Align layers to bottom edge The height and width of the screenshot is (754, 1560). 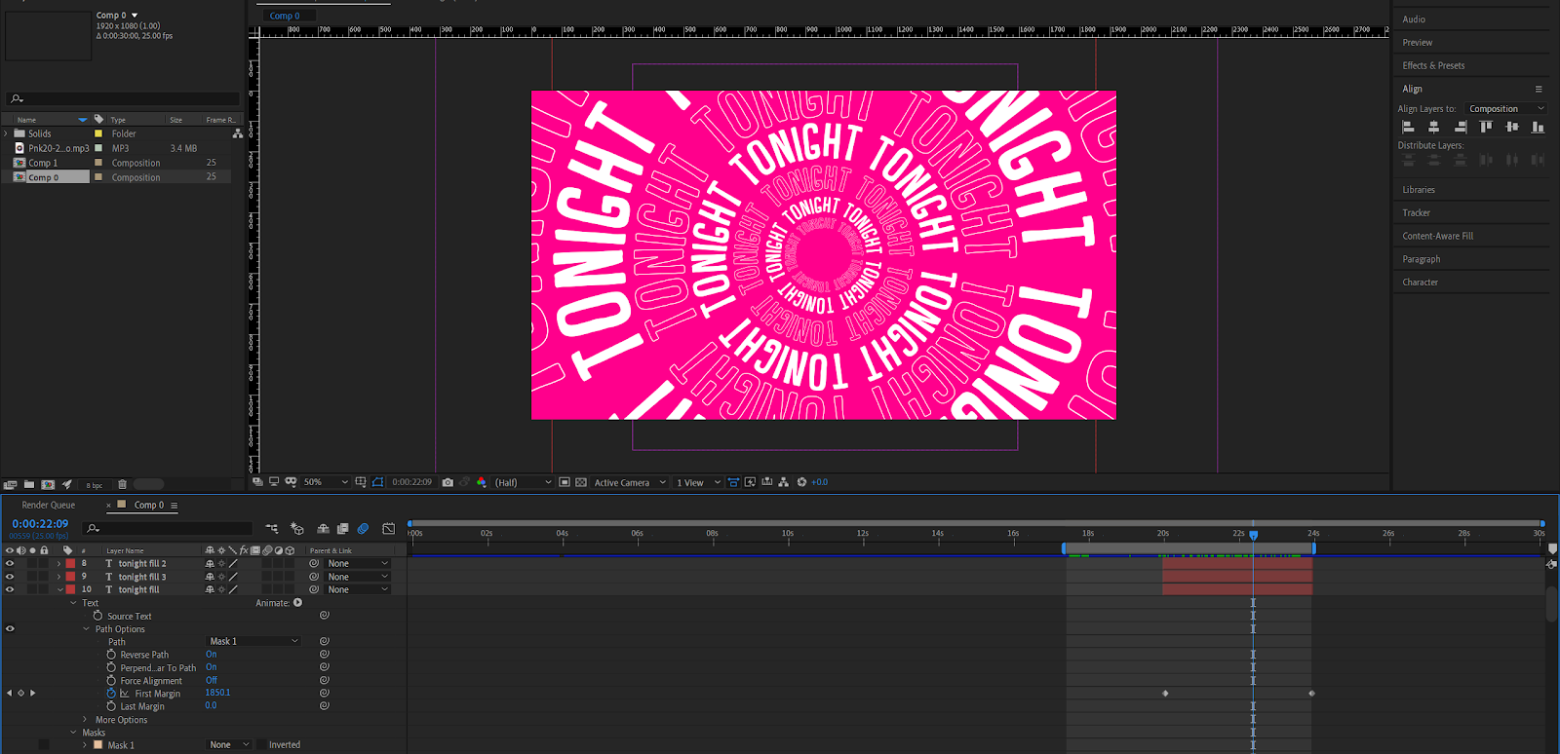tap(1538, 127)
